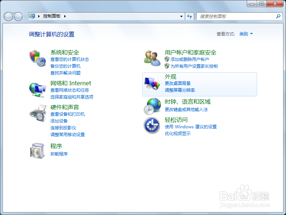Click 为所有用户设置家长控制 link
The height and width of the screenshot is (215, 286).
click(x=194, y=66)
